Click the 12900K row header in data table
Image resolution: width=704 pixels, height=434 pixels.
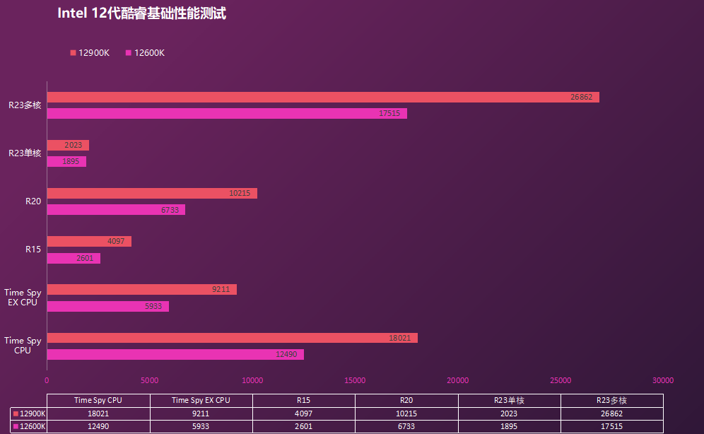(29, 414)
